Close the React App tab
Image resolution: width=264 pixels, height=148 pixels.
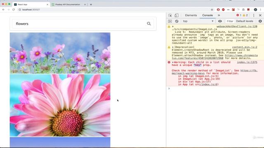click(47, 5)
